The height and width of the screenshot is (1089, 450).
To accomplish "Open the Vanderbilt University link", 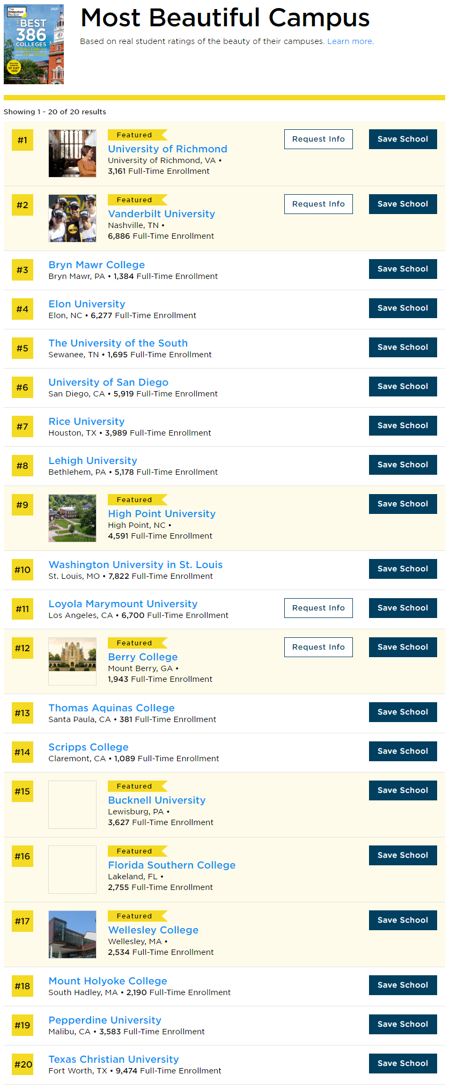I will [161, 214].
